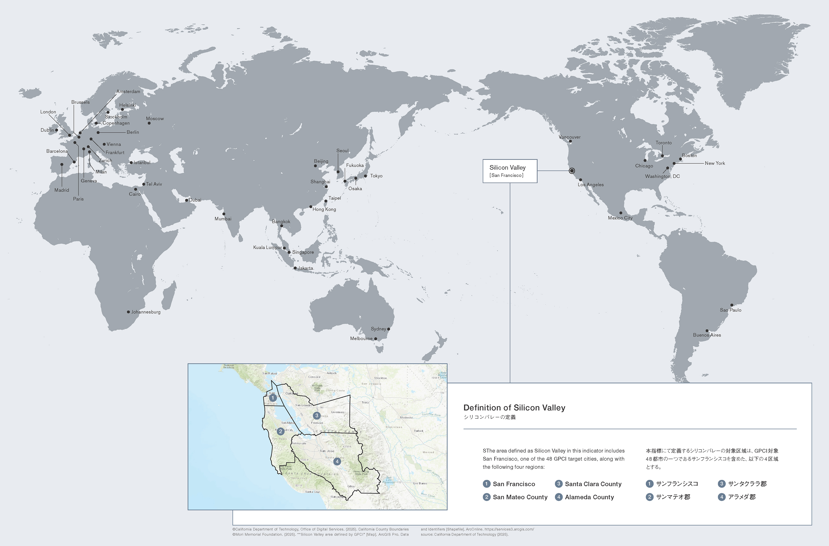Viewport: 829px width, 546px height.
Task: Click the New York city label
Action: click(714, 163)
